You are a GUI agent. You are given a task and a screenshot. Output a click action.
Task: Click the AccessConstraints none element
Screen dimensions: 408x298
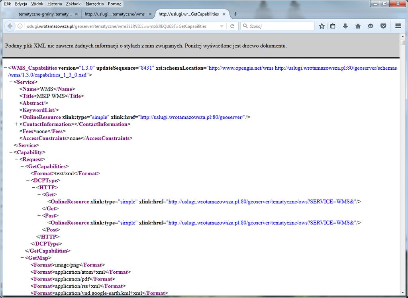point(76,138)
